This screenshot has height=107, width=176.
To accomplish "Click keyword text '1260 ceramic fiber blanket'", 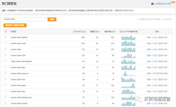I will coord(21,61).
